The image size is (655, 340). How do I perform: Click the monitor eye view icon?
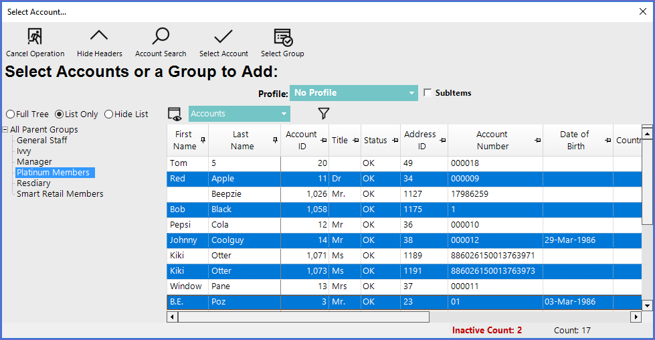175,114
